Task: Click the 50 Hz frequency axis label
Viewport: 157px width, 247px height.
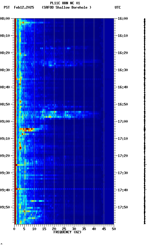Action: (114, 229)
